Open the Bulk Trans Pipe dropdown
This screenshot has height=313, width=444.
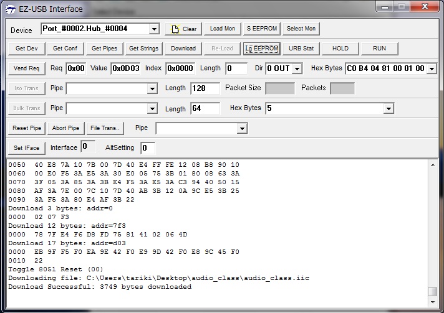pyautogui.click(x=152, y=108)
